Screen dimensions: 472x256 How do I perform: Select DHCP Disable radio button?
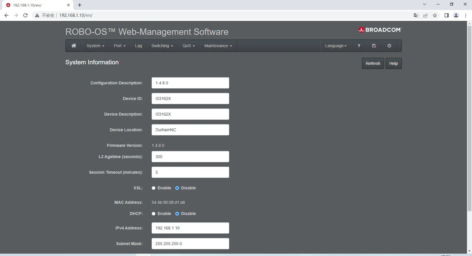point(177,214)
